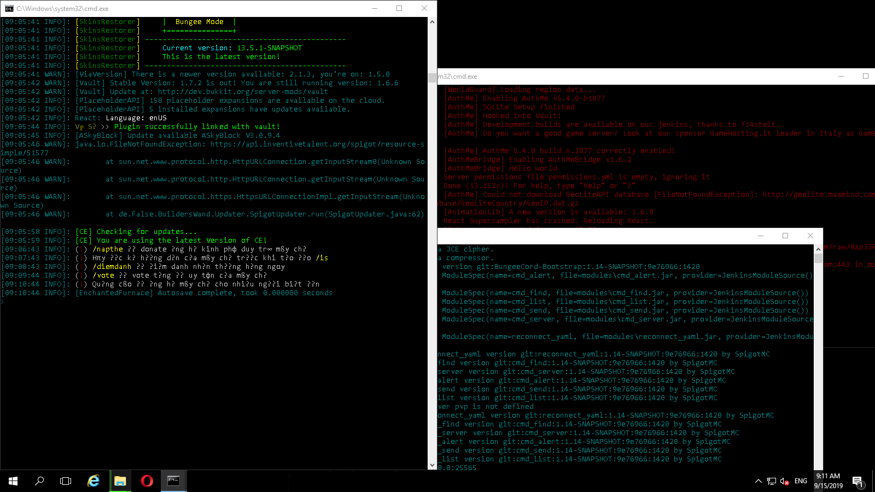The image size is (875, 492).
Task: Click 'Enabling AuthMe v5.4.0-b1877' line
Action: (524, 98)
